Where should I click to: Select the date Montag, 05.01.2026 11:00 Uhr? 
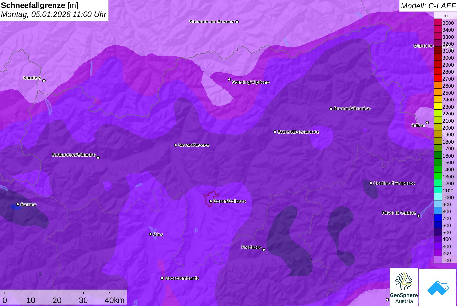coord(54,14)
